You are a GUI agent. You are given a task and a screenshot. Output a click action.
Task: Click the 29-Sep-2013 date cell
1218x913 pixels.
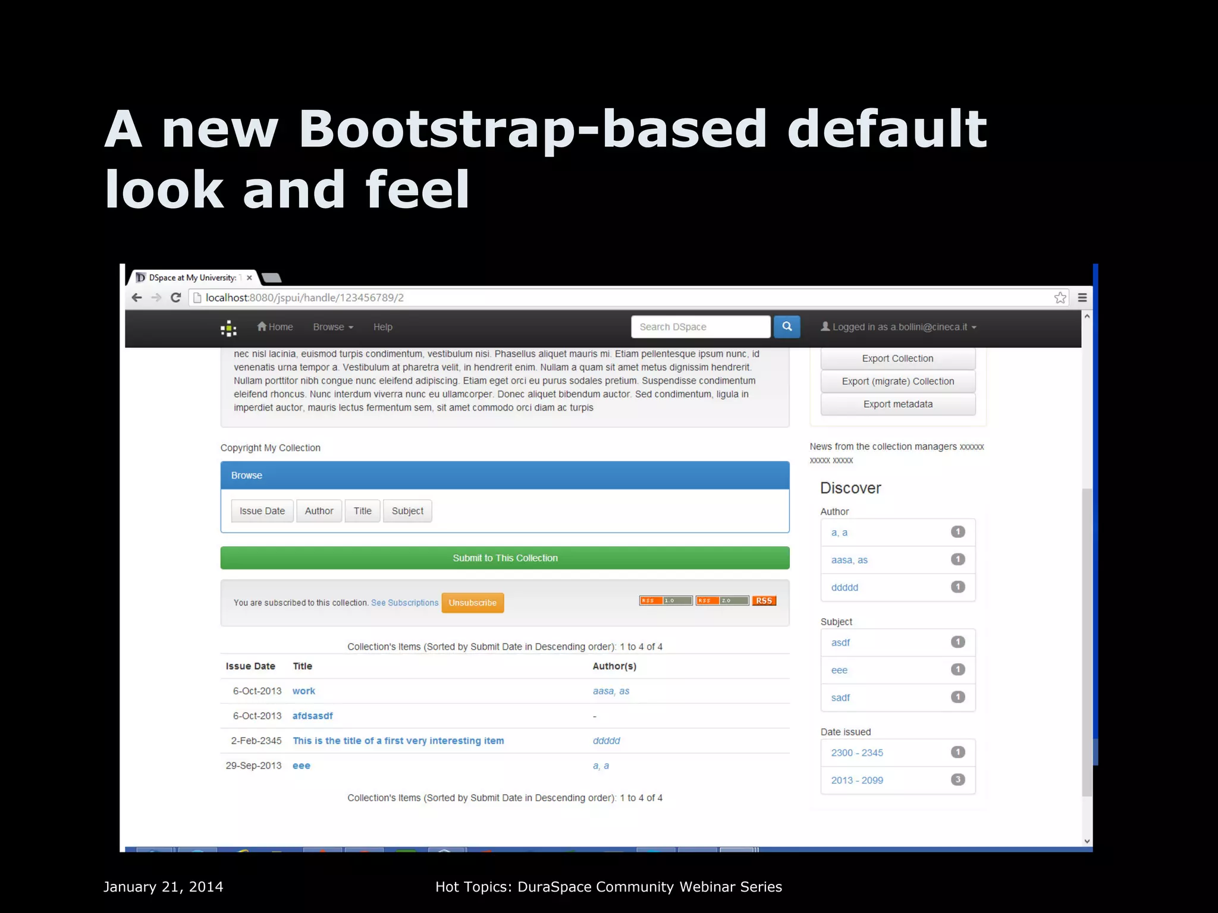click(253, 766)
